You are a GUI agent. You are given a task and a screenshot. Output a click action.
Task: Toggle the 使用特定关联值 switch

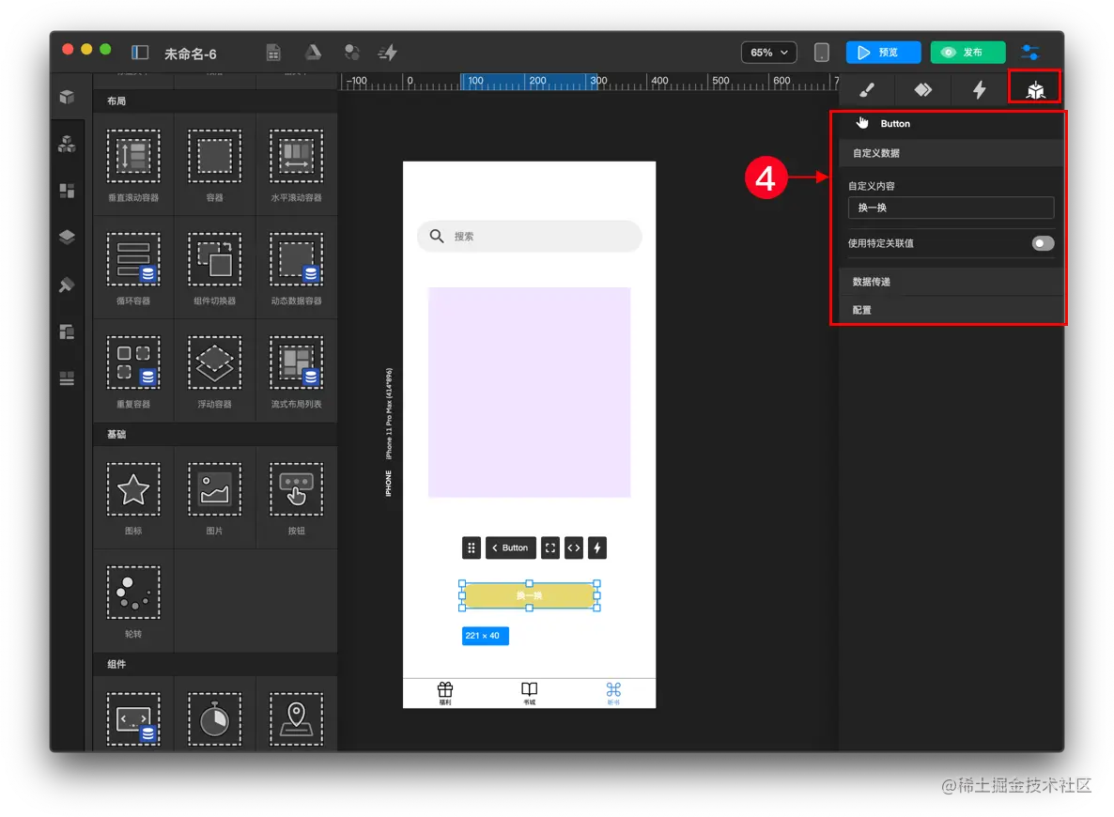point(1043,243)
